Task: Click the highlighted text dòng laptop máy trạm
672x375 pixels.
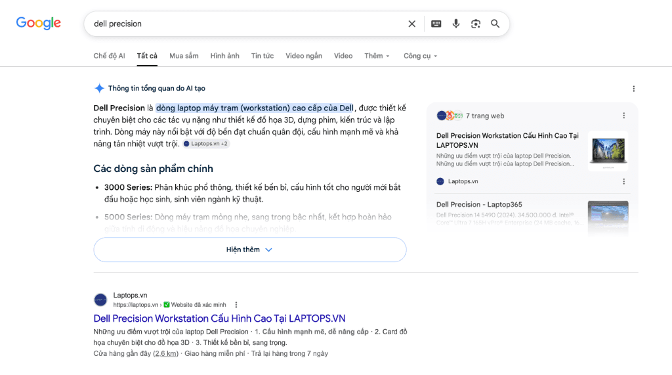Action: coord(255,108)
